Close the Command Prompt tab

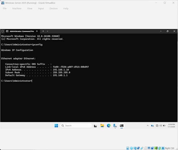[x=37, y=31]
